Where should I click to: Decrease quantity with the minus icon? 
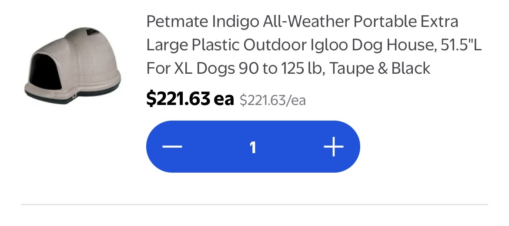coord(172,147)
